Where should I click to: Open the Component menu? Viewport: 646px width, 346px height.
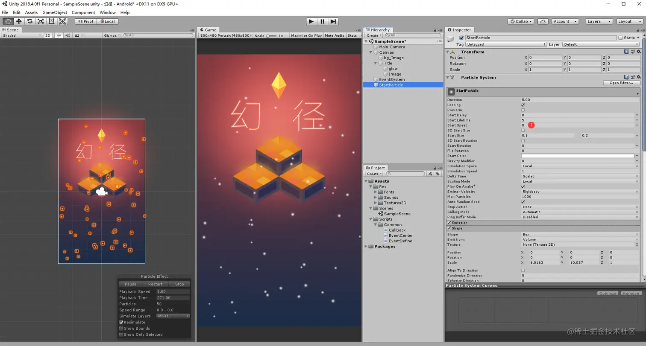pyautogui.click(x=83, y=12)
